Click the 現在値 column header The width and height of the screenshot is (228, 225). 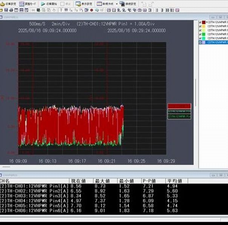click(x=81, y=181)
